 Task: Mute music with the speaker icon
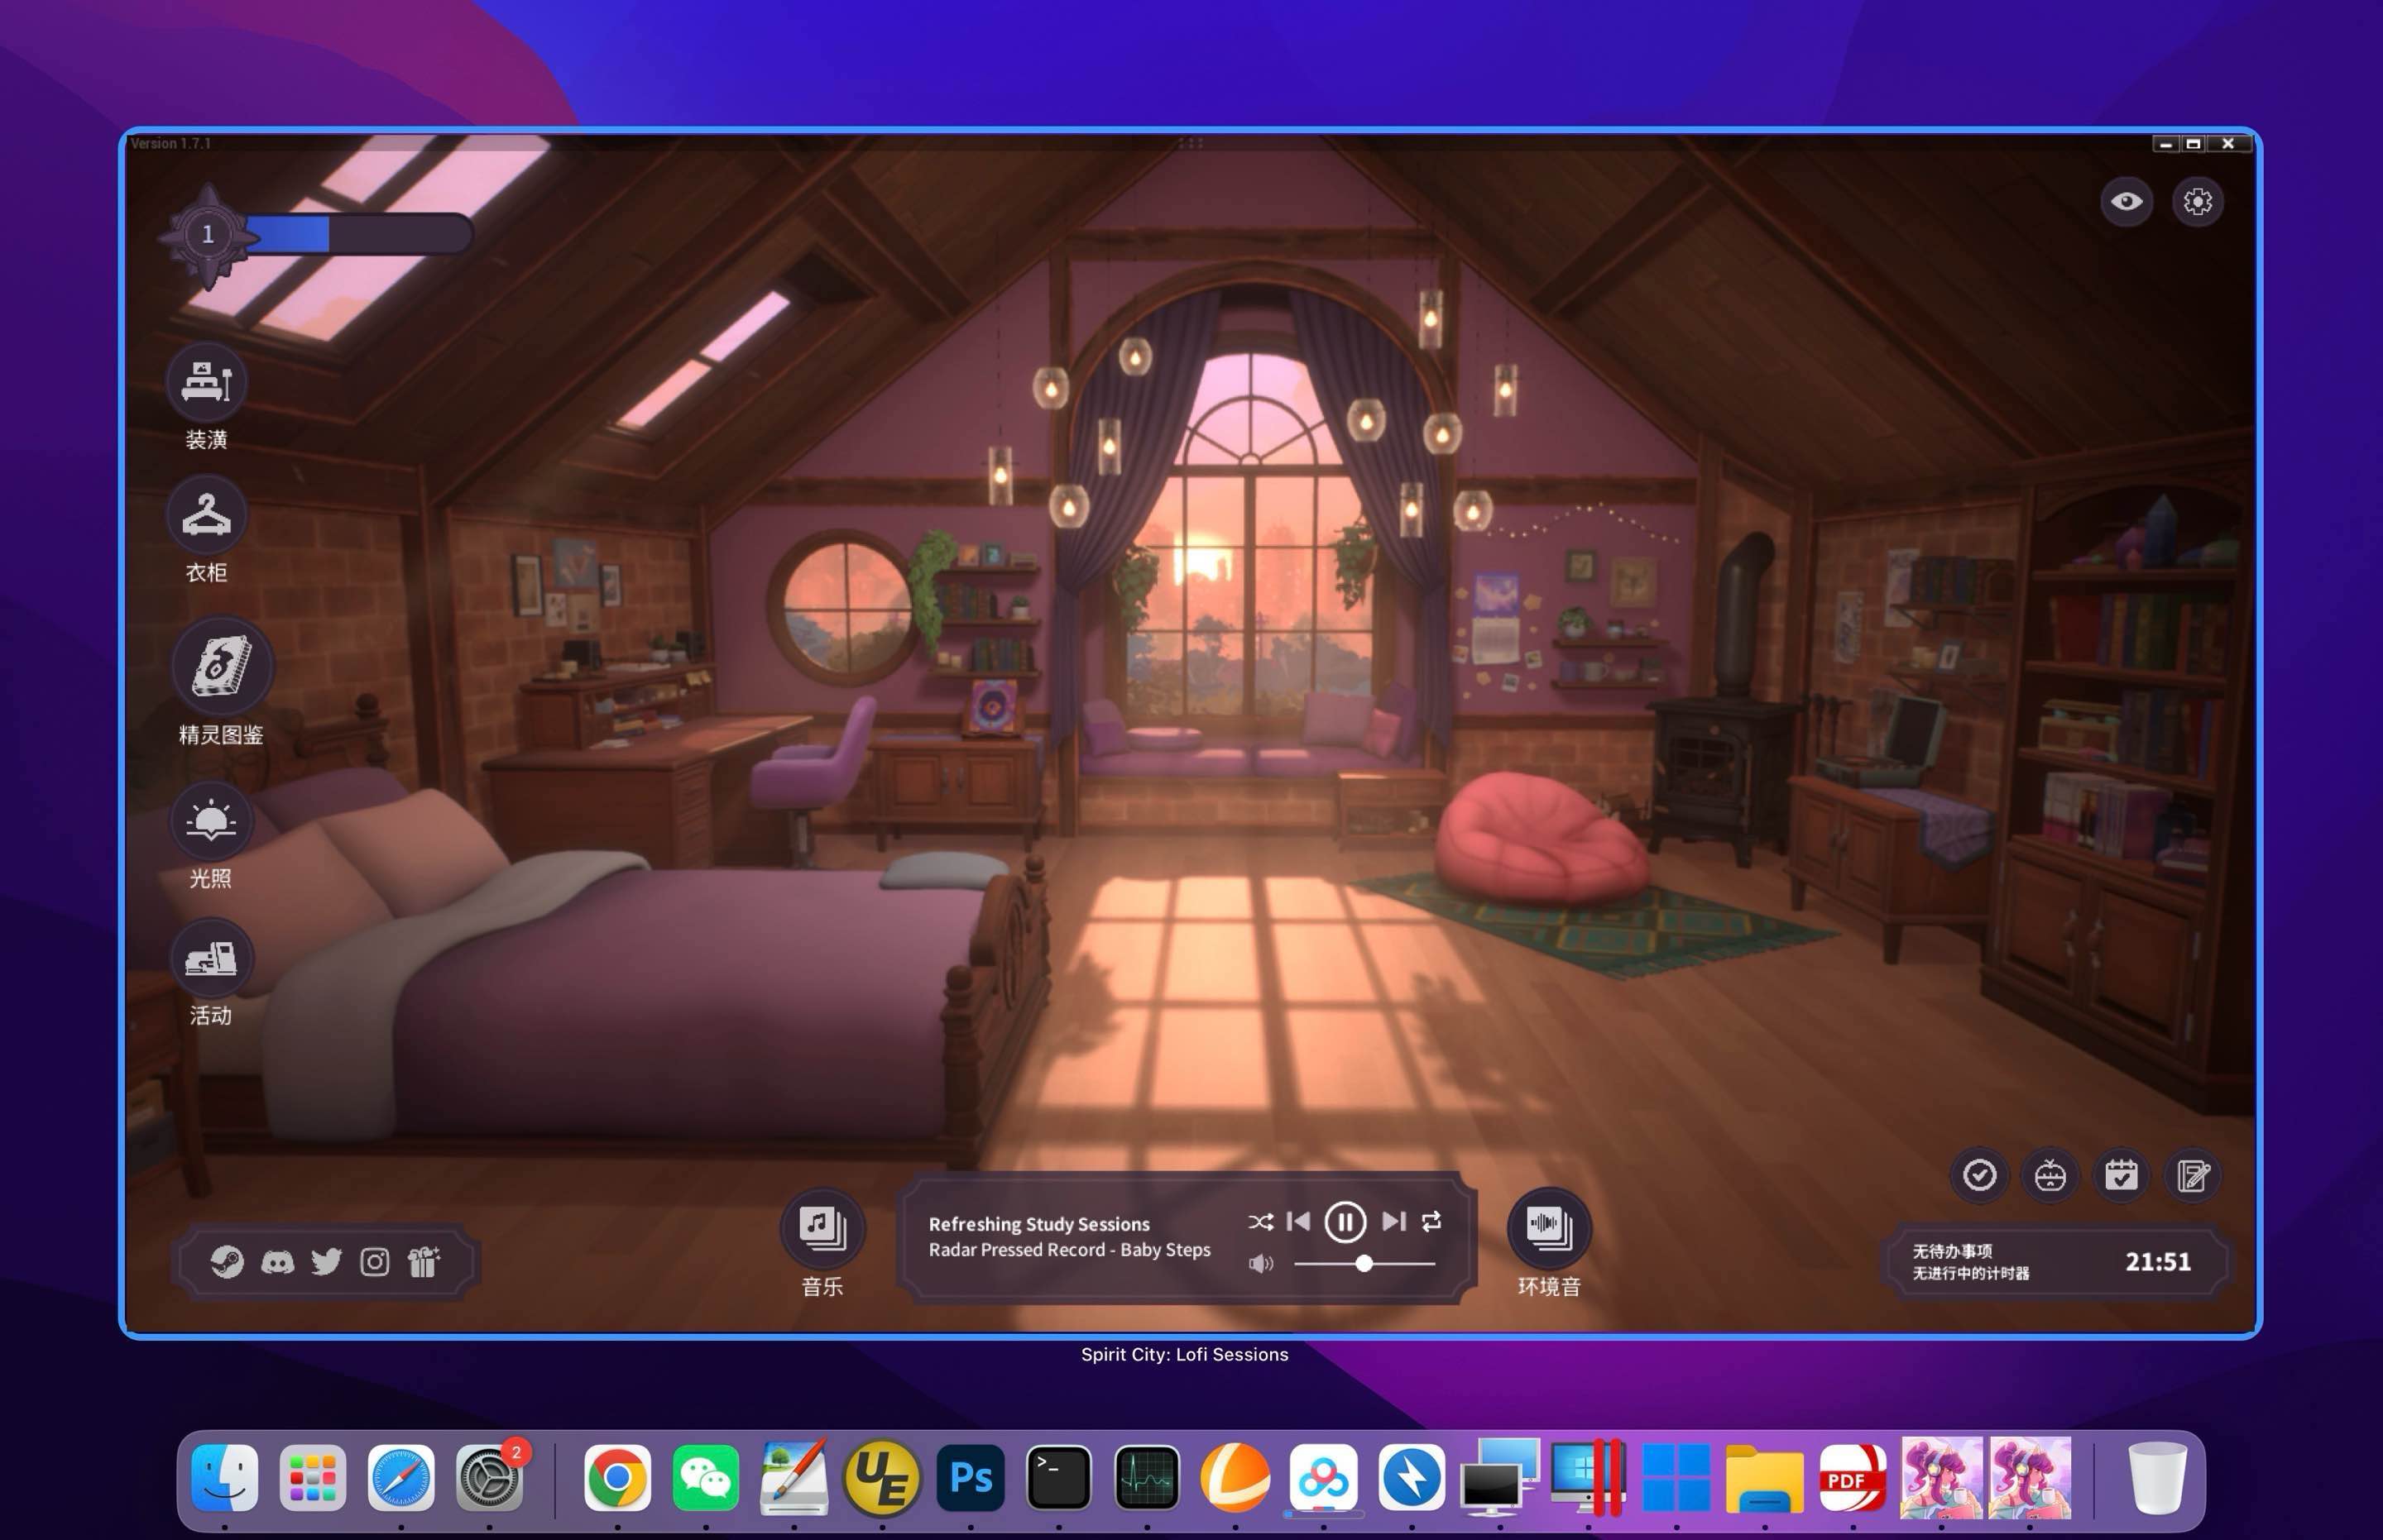point(1260,1264)
